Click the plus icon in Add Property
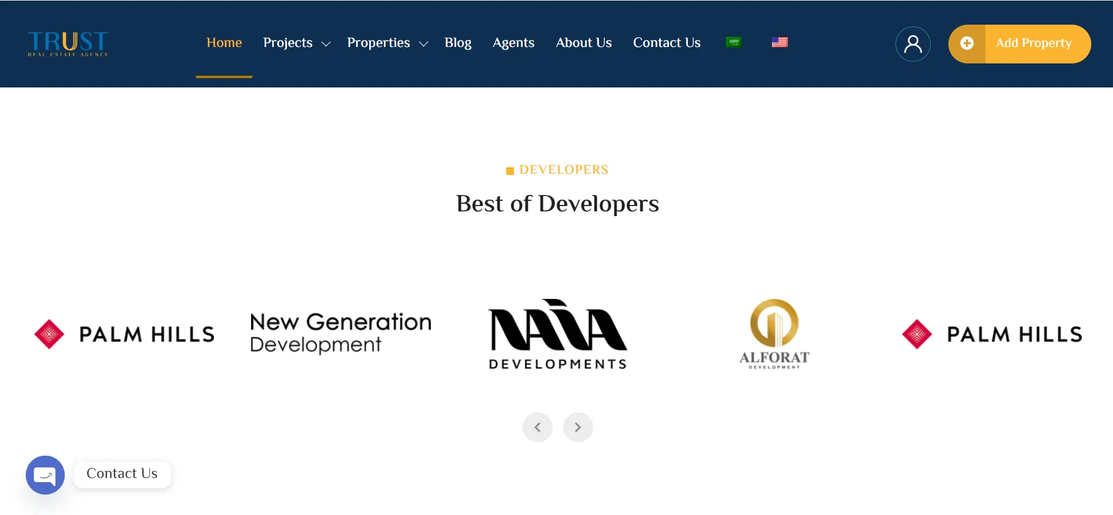 coord(967,43)
